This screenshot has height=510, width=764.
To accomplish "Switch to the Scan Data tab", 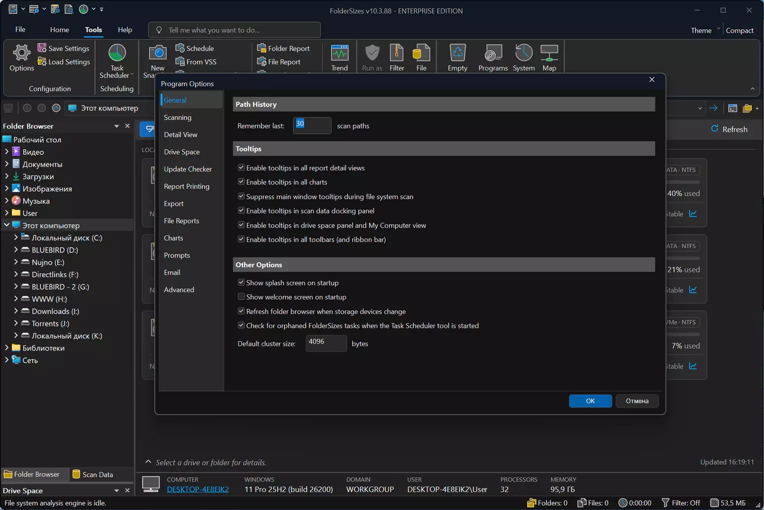I will [x=93, y=474].
